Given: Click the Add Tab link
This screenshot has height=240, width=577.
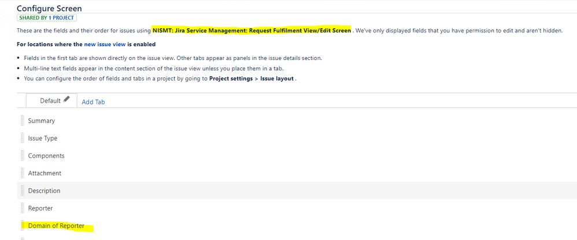Looking at the screenshot, I should (93, 102).
